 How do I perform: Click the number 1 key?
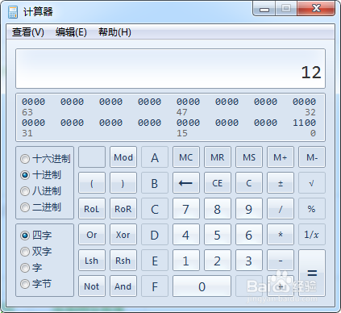186,261
